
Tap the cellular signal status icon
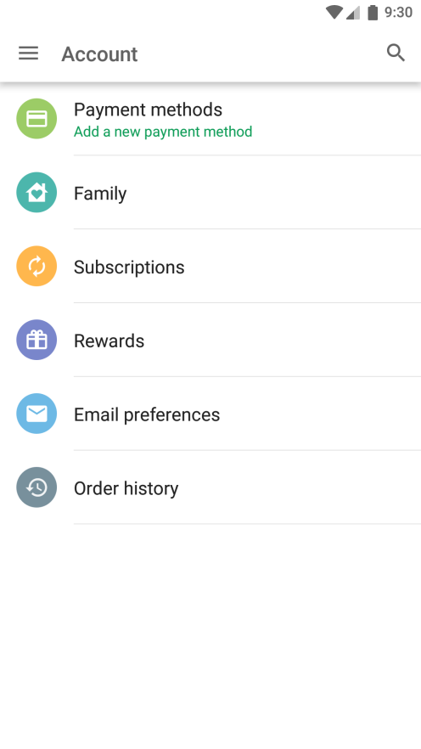click(x=353, y=13)
